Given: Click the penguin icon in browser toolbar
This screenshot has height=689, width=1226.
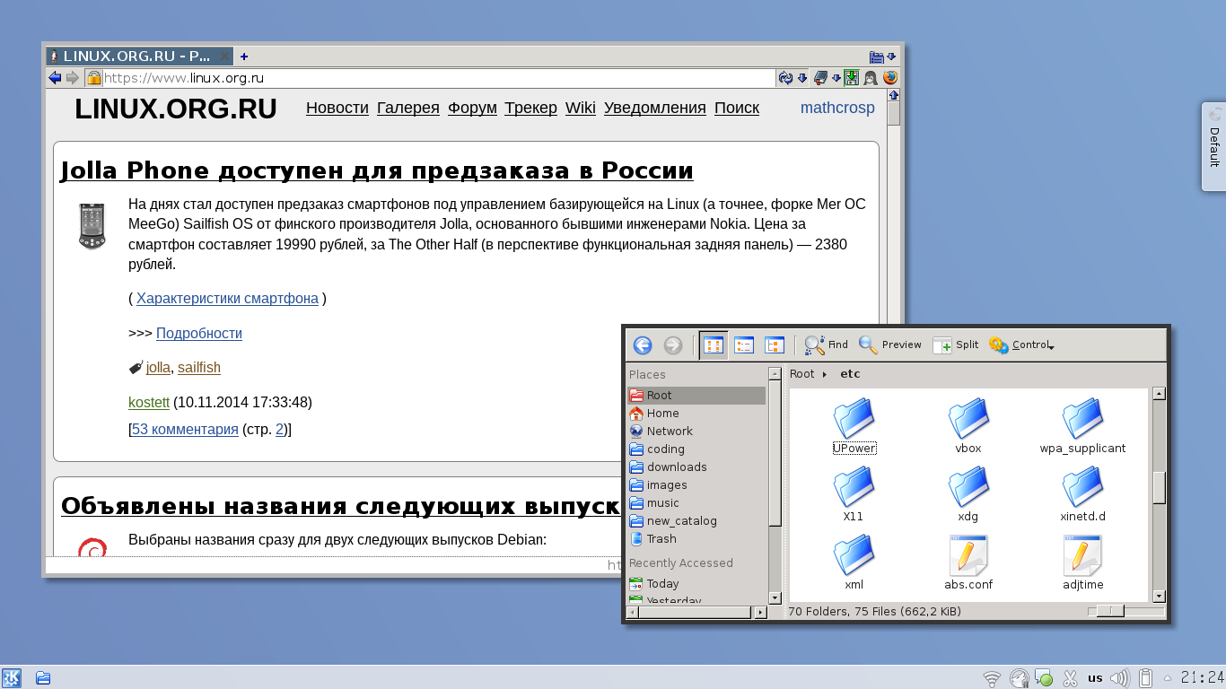Looking at the screenshot, I should 871,78.
